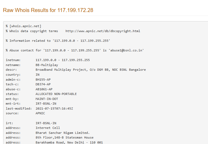Click the netname value BB-Multiplay

47,65
